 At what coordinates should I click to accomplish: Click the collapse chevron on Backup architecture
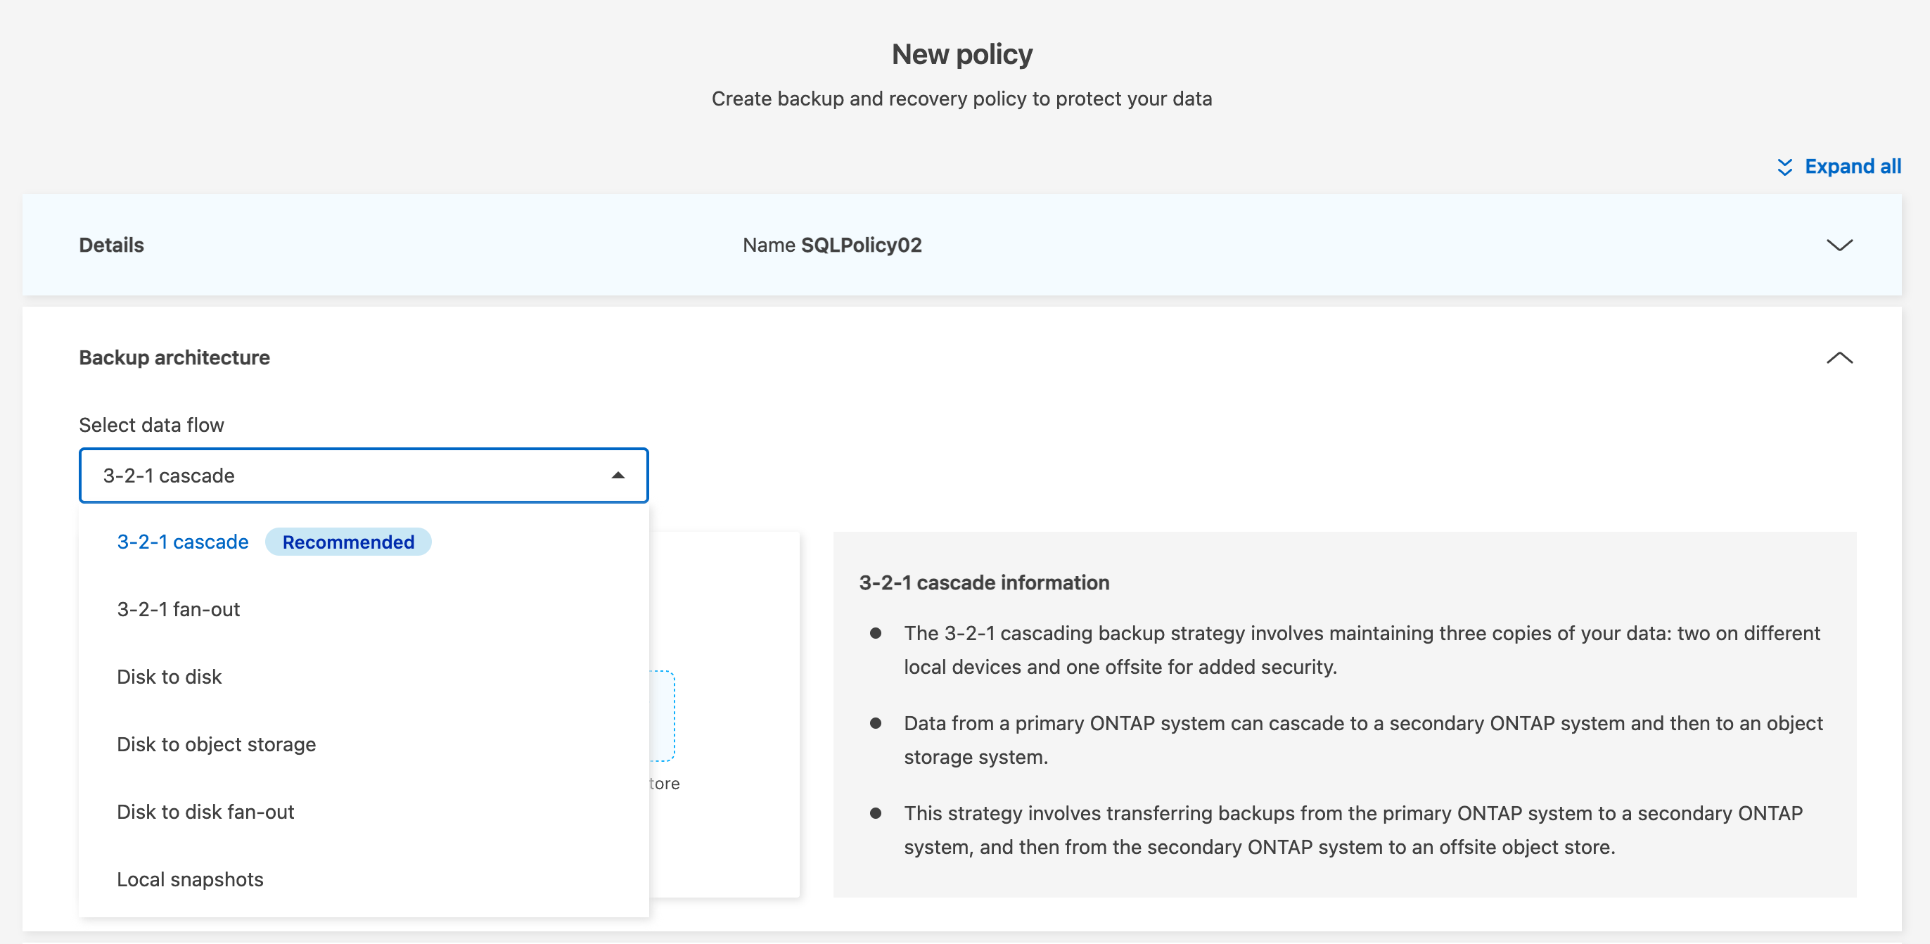1839,357
